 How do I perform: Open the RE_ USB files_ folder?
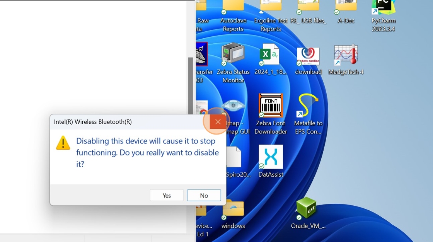click(x=308, y=12)
